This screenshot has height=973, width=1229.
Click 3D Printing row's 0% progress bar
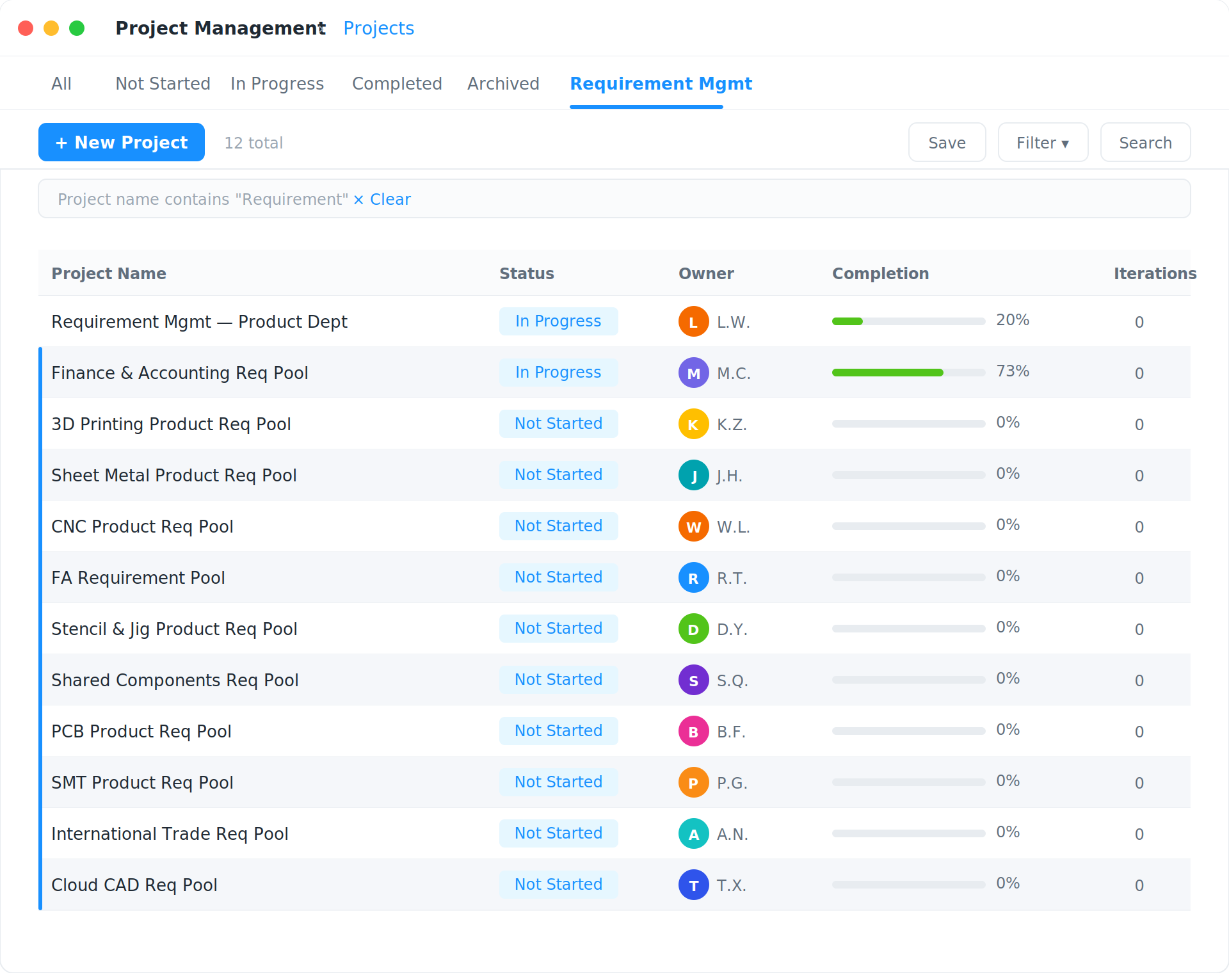pyautogui.click(x=908, y=424)
